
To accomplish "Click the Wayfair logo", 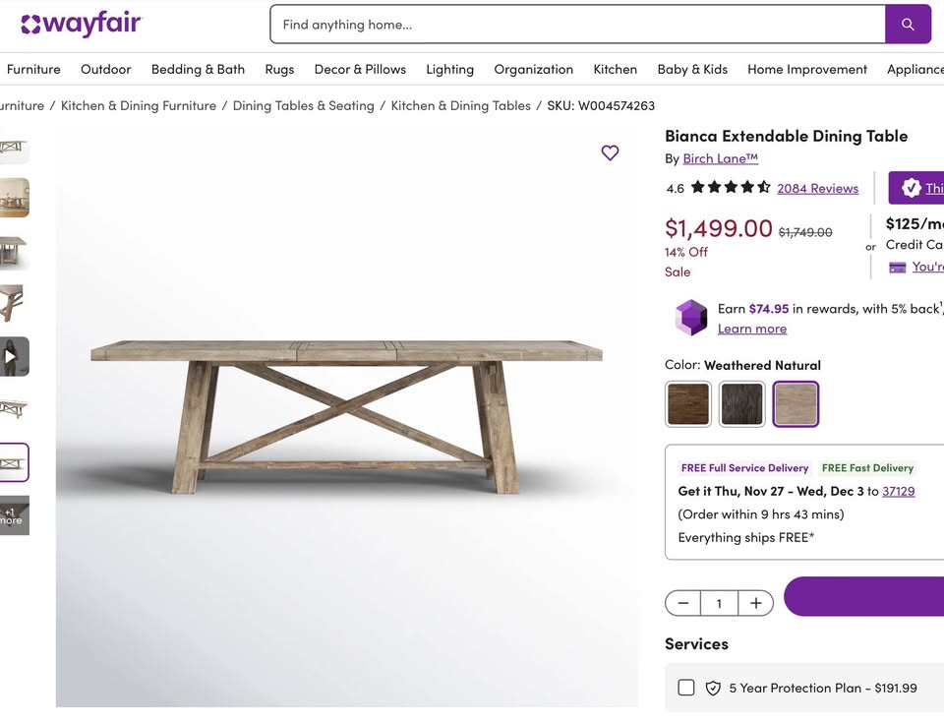I will tap(82, 25).
